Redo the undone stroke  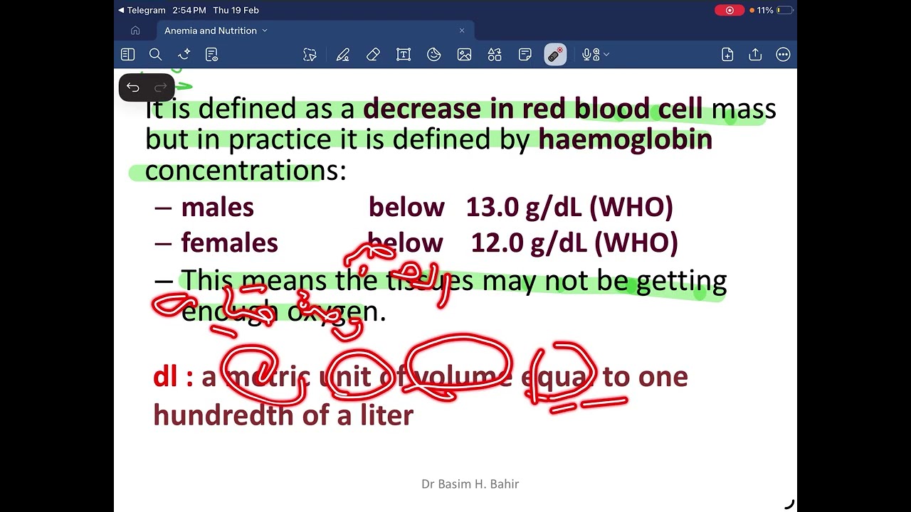[160, 87]
